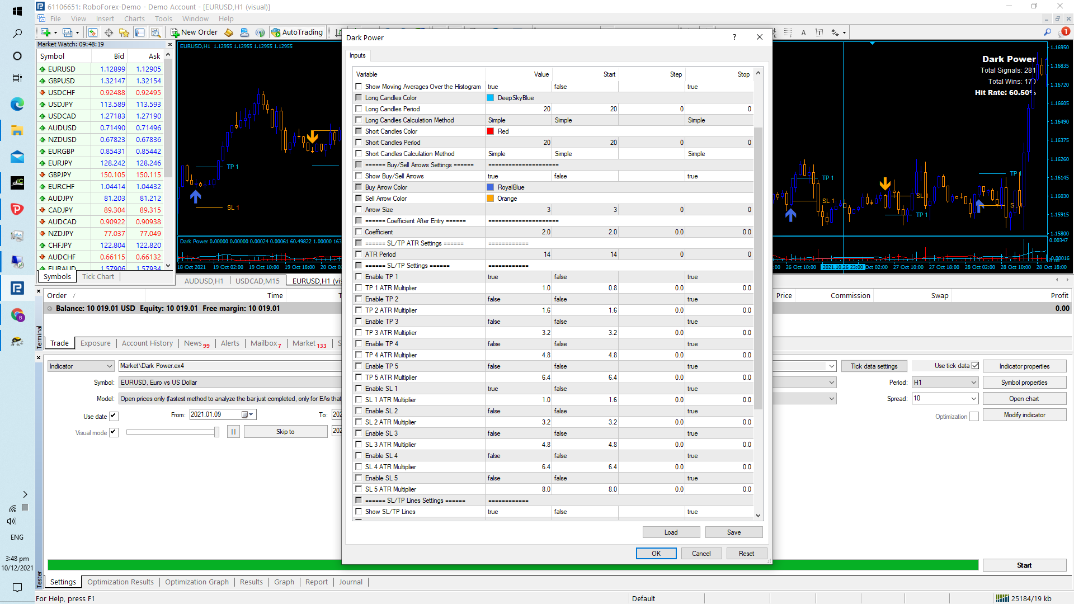
Task: Click the DeepSkyBlue color swatch
Action: (x=491, y=98)
